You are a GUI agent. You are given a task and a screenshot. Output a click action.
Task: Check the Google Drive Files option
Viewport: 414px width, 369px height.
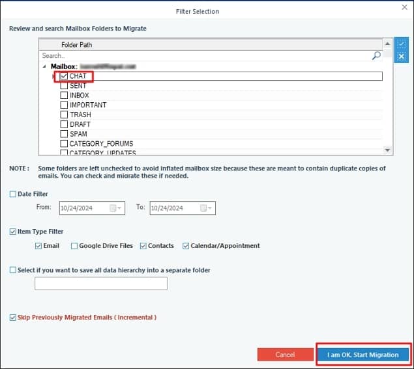coord(74,246)
